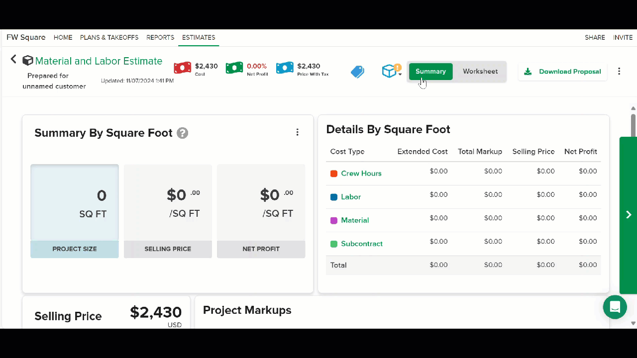Open the Labor cost type link

pyautogui.click(x=351, y=197)
